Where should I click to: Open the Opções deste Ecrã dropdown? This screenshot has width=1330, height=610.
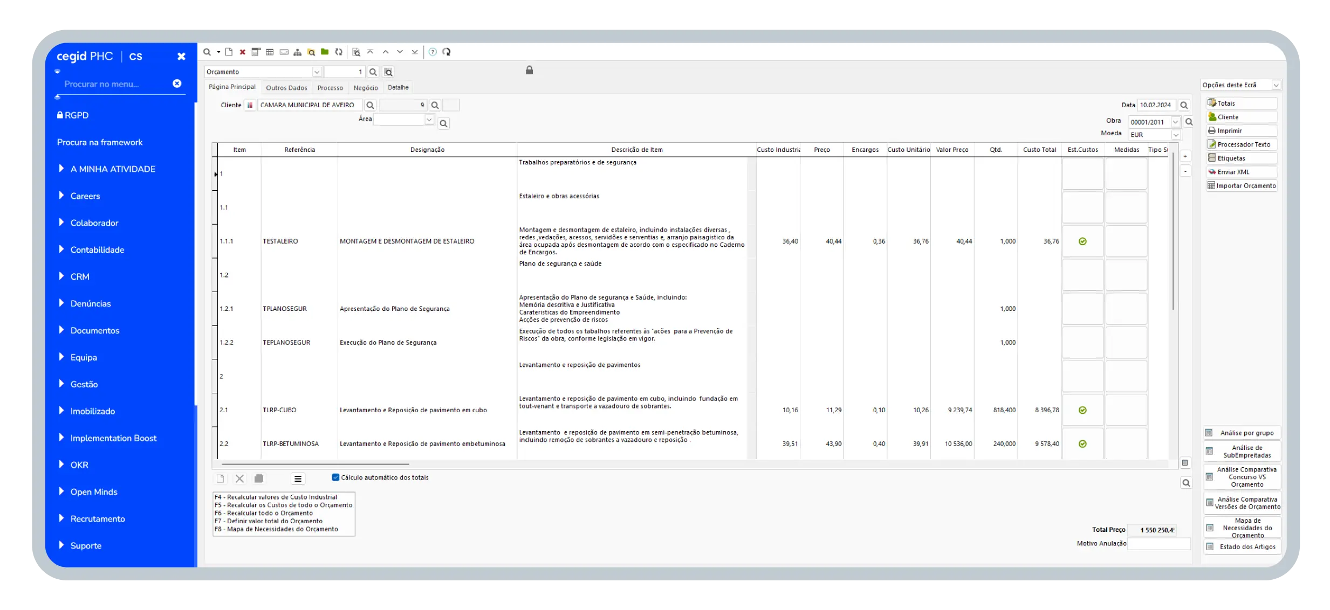[x=1276, y=85]
